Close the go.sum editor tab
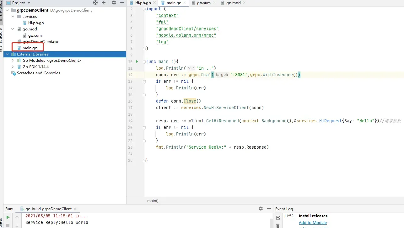The image size is (404, 228). point(214,3)
